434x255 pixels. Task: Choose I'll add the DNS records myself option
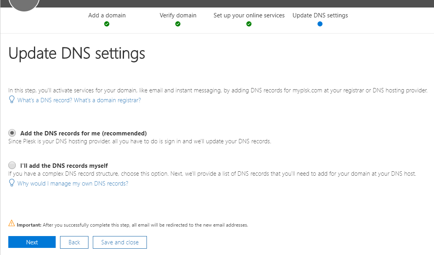coord(13,165)
